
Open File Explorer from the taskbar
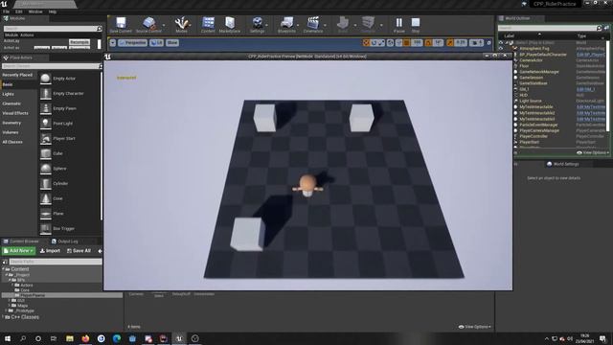tap(70, 338)
